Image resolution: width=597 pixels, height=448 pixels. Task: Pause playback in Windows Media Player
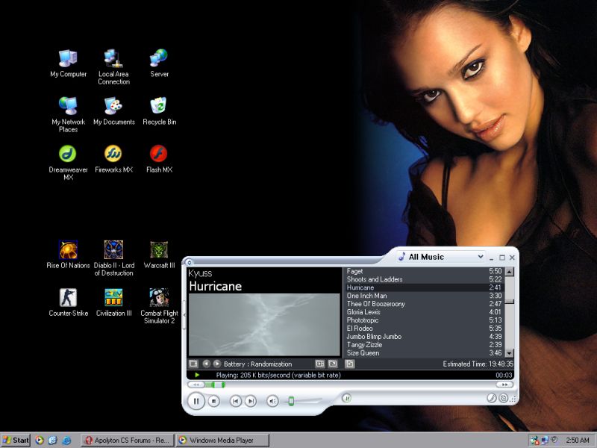[196, 401]
